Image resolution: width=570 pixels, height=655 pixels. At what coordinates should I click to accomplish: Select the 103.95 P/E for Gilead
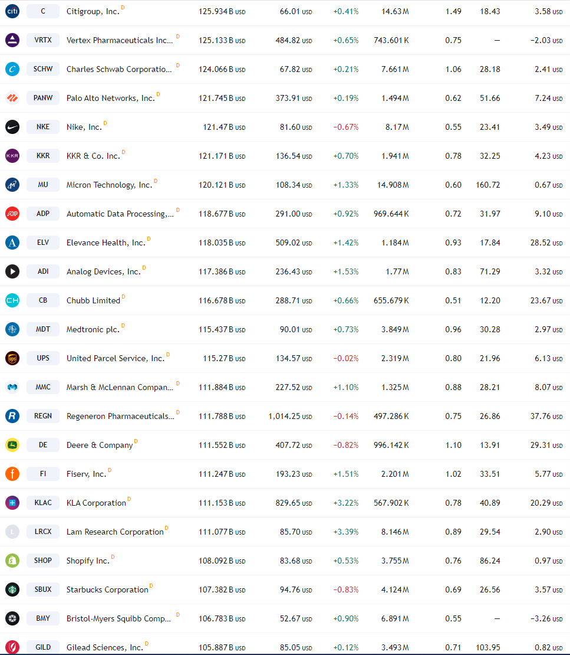click(488, 647)
